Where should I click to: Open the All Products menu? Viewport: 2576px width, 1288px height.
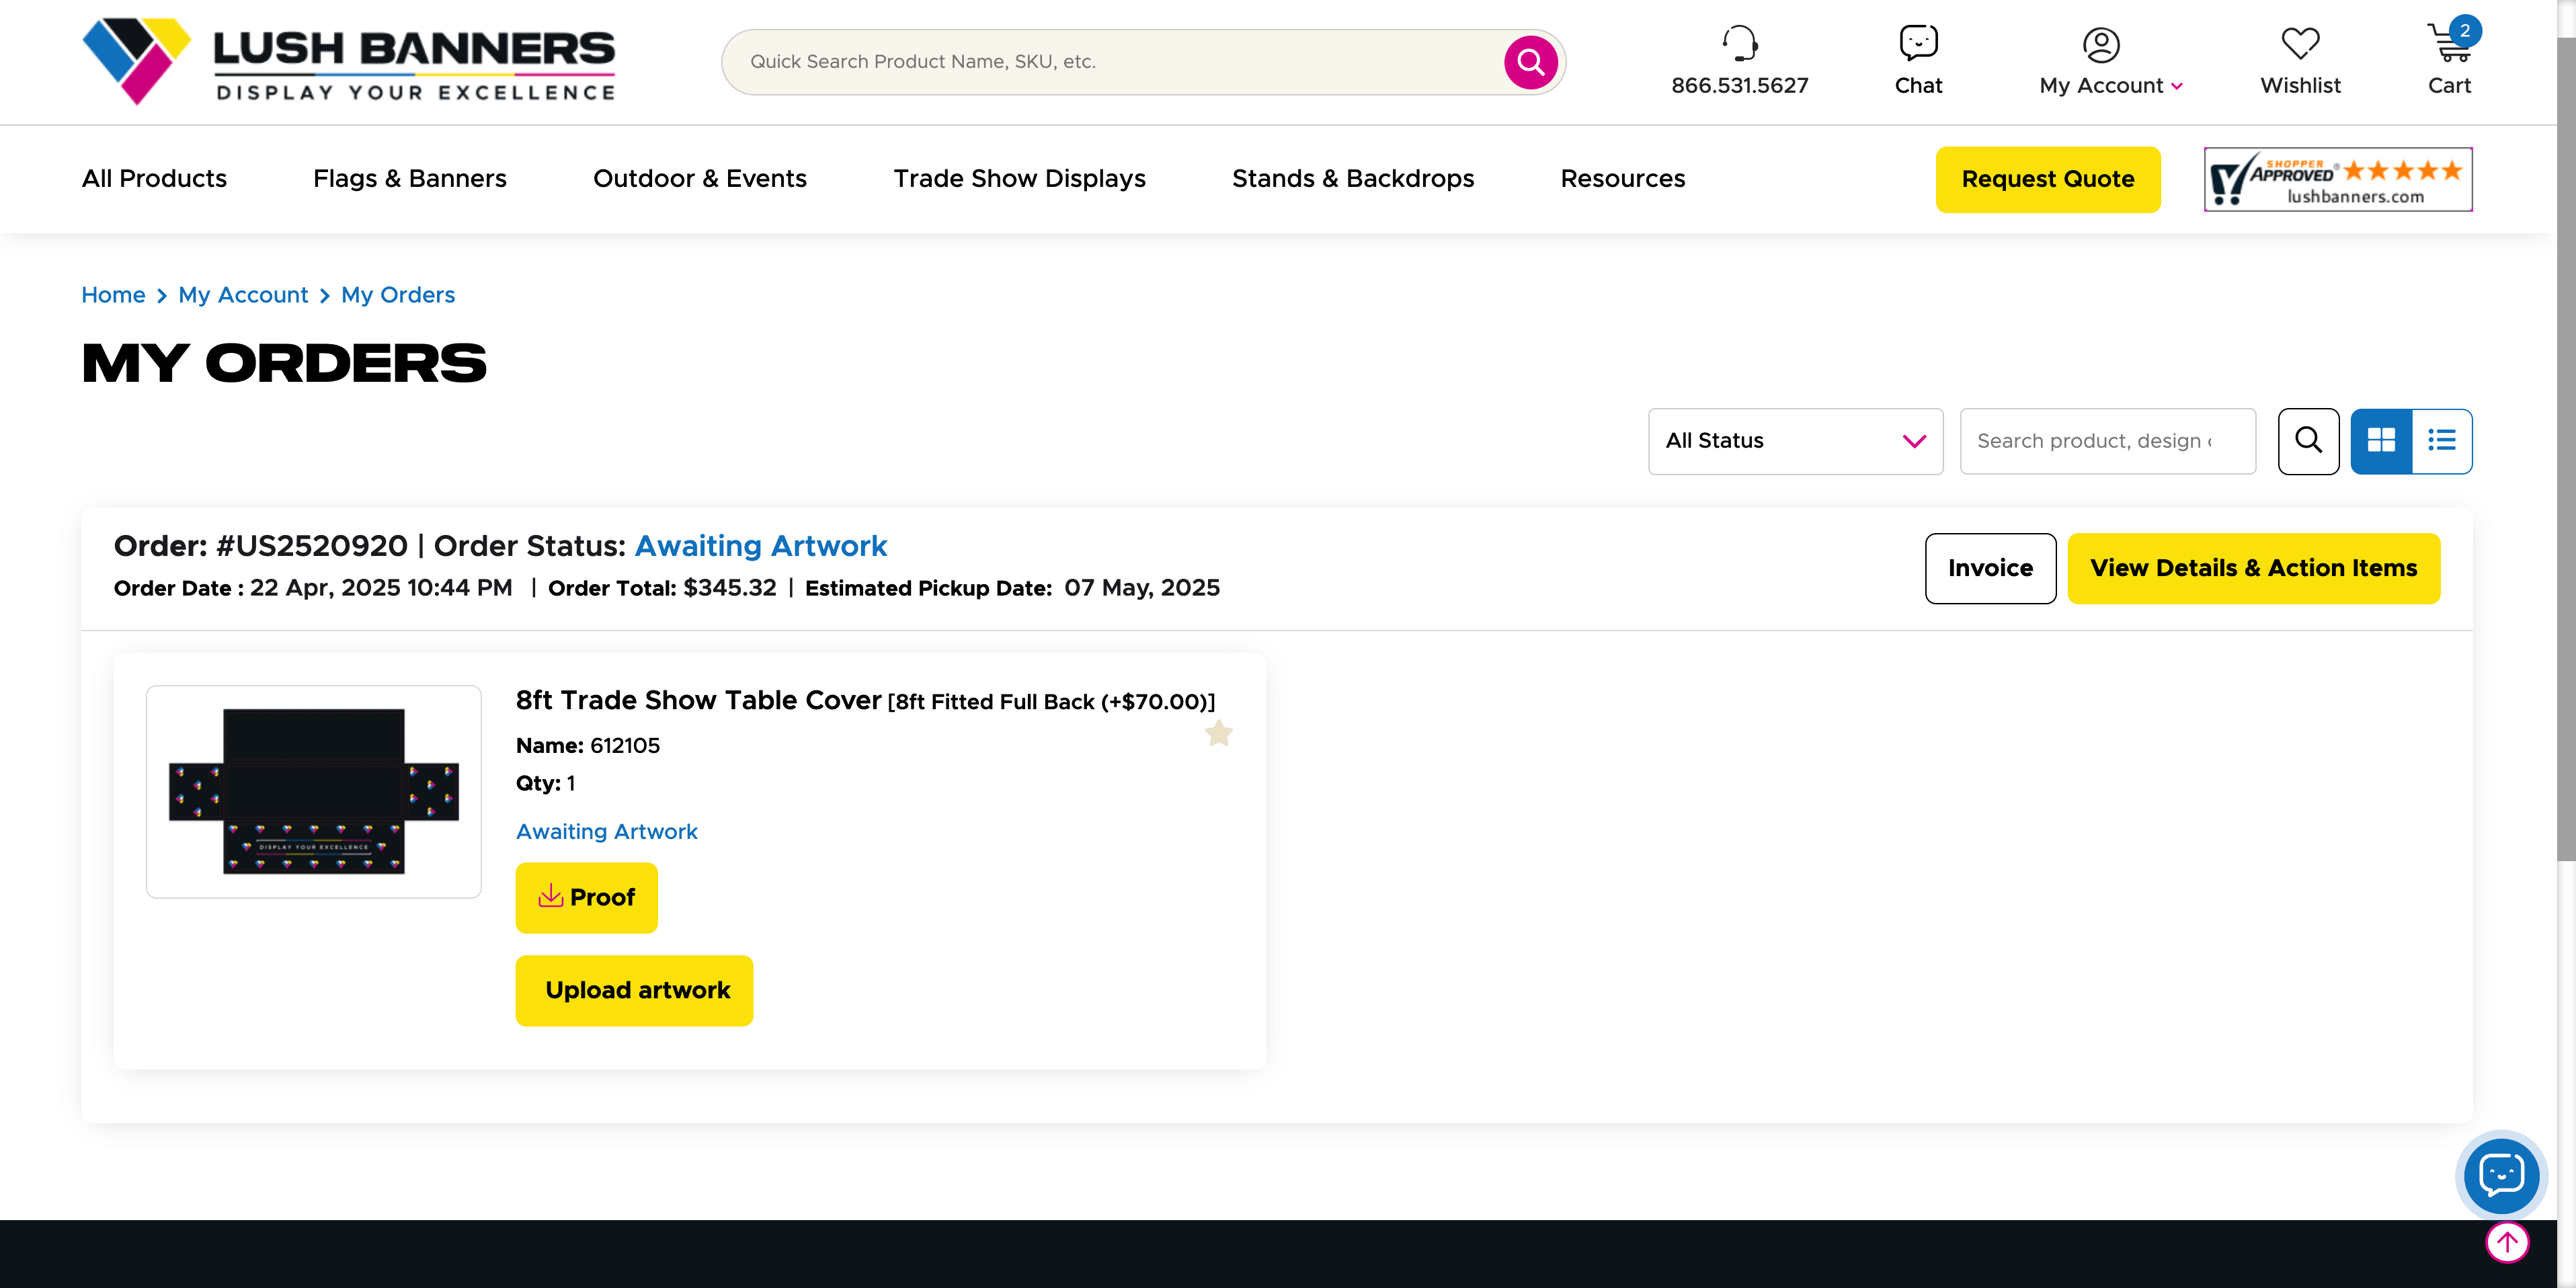[154, 179]
